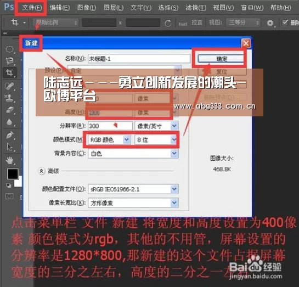Click the 复位 button
The height and width of the screenshot is (287, 299).
point(222,71)
